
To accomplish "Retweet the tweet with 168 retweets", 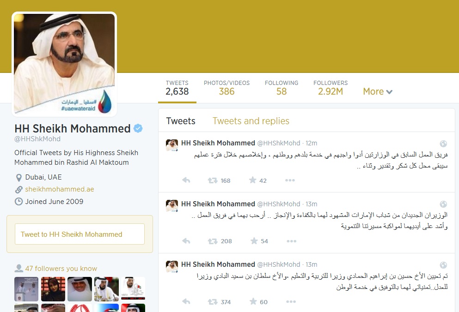I will 213,180.
